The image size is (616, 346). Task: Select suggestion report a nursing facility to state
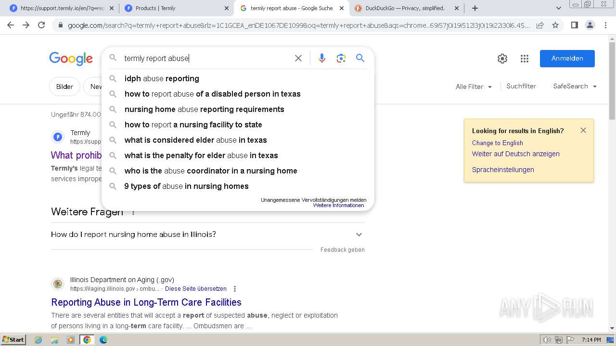[238, 124]
